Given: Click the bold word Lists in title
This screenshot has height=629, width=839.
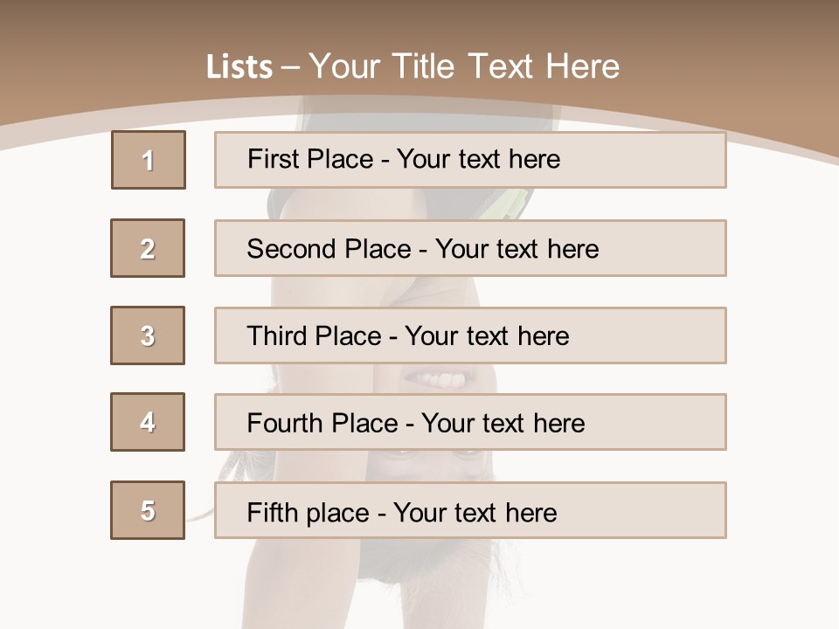Looking at the screenshot, I should pyautogui.click(x=239, y=67).
